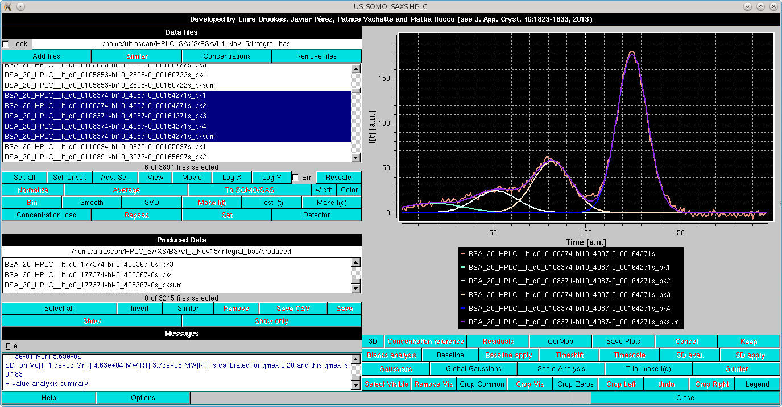Click the Guinier button
This screenshot has width=782, height=407.
point(737,369)
